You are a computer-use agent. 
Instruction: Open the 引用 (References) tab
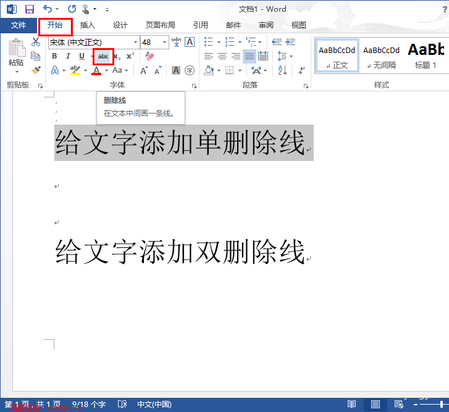[201, 25]
